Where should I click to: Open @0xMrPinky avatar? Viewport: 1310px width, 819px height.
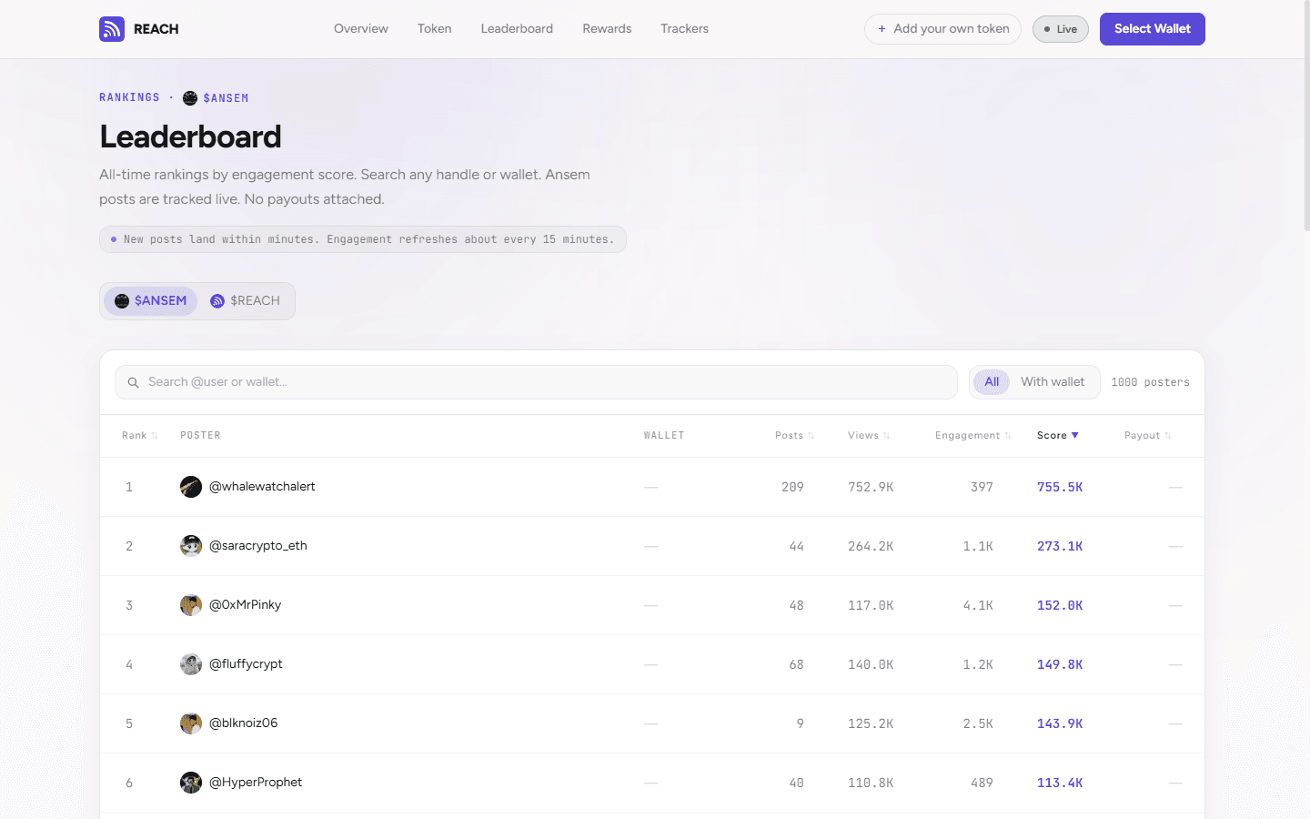(191, 605)
